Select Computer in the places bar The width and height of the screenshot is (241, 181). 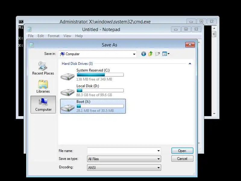43,105
